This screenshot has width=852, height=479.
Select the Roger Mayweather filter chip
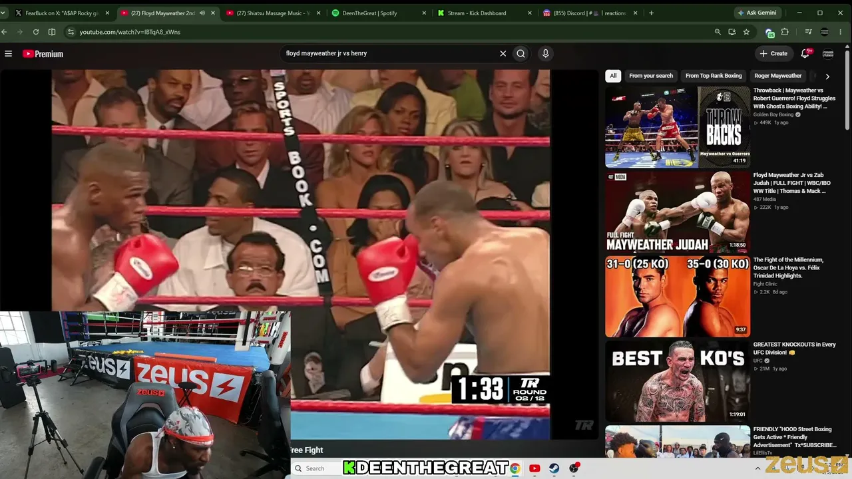coord(777,76)
